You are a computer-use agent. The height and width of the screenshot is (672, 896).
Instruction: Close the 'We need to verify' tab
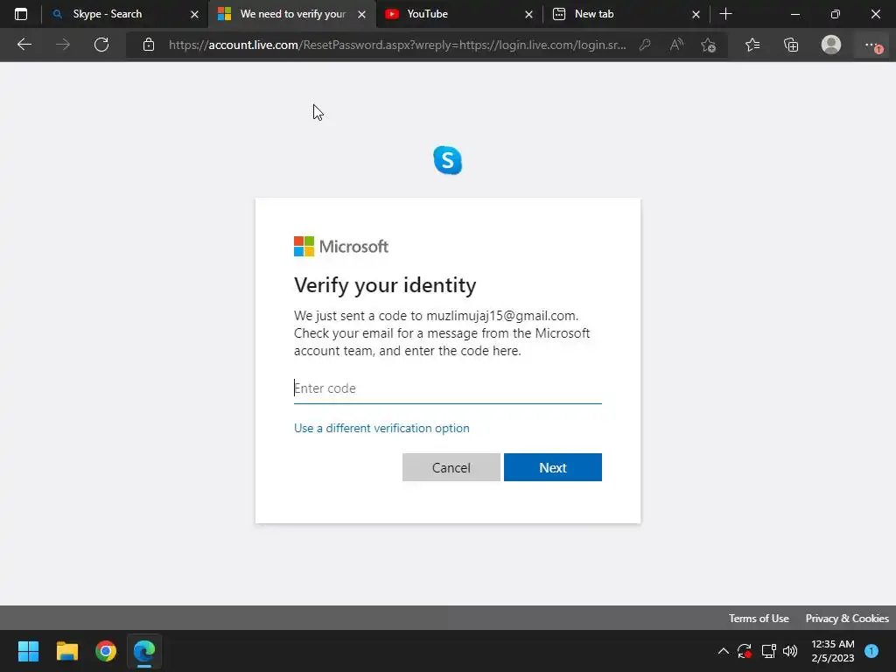[361, 14]
